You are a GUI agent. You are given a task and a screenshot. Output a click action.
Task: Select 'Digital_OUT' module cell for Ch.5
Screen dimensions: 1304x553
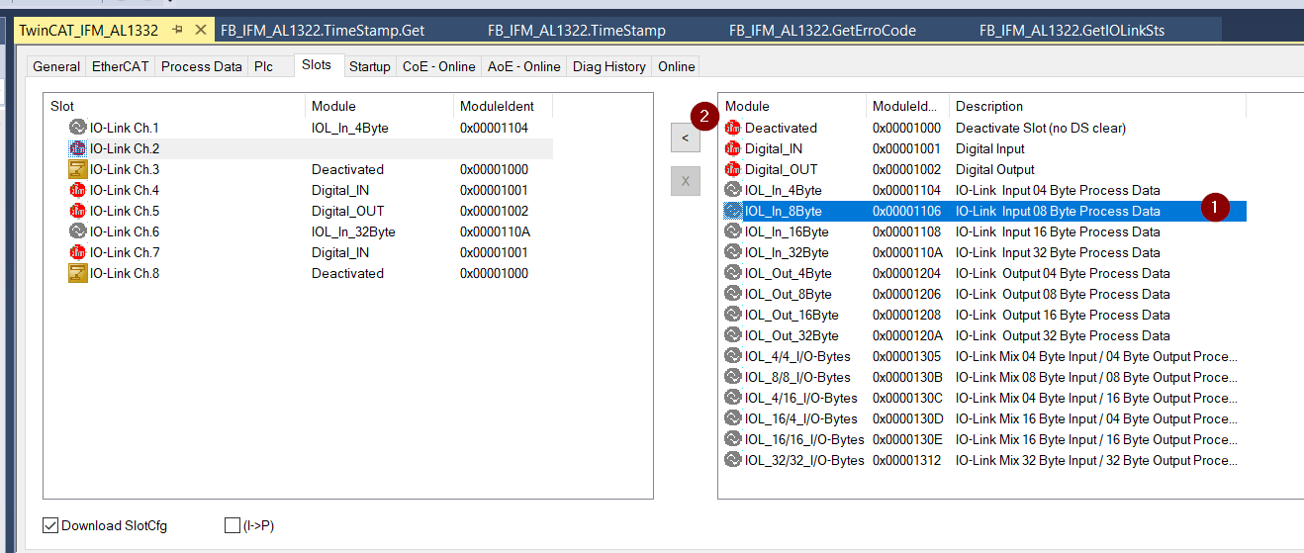(x=347, y=211)
